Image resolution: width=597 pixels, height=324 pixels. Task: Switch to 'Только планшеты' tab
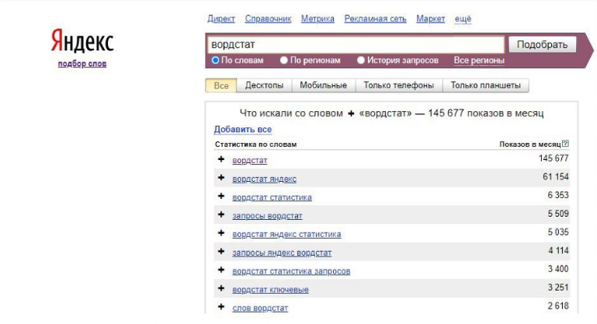coord(486,85)
